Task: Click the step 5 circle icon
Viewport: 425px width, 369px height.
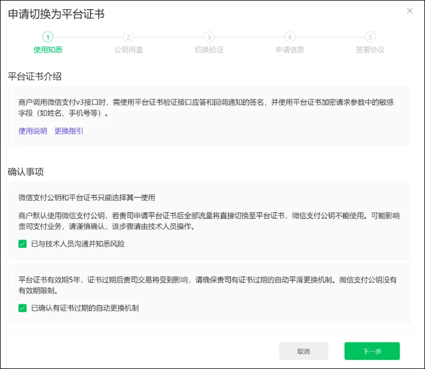Action: [x=370, y=37]
